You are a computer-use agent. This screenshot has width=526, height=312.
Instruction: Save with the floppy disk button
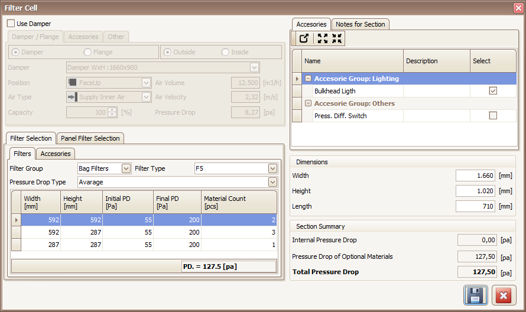[475, 295]
